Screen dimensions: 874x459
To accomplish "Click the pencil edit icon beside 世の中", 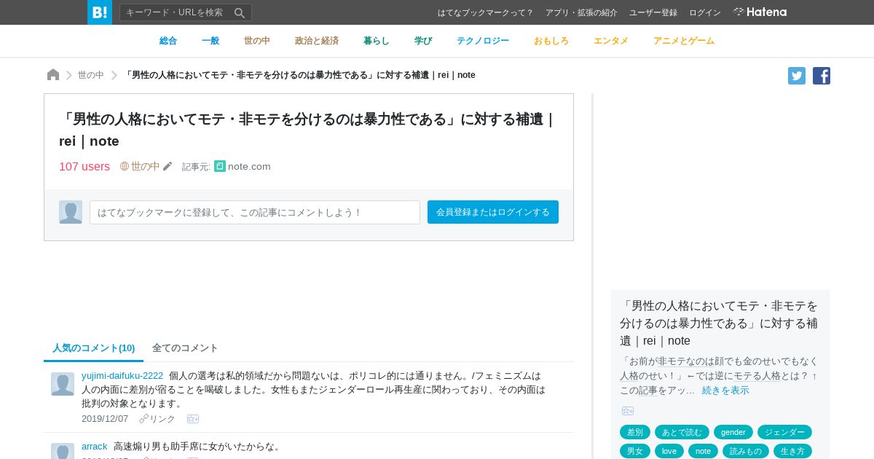I will (168, 166).
